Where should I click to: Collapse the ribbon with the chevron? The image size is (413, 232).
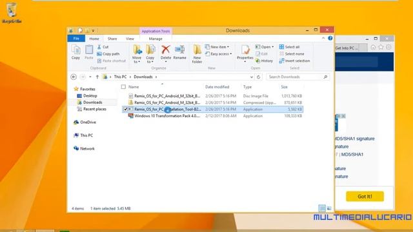[x=323, y=38]
